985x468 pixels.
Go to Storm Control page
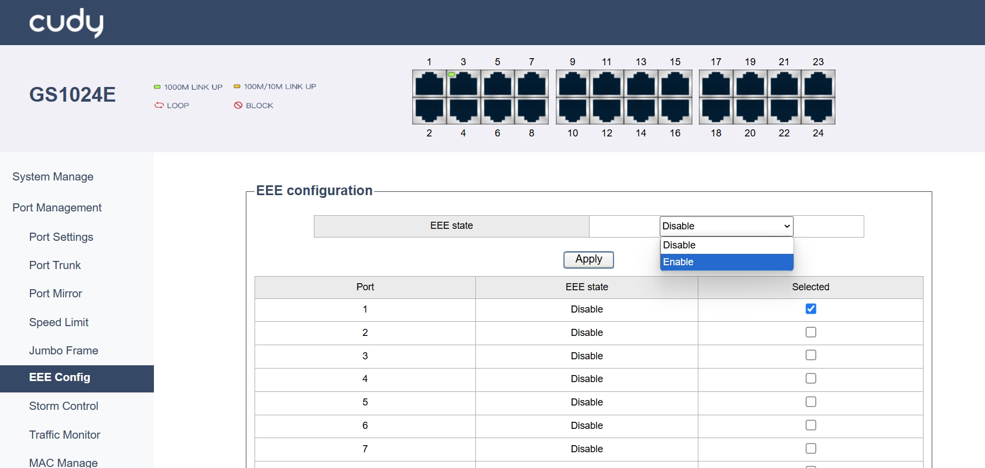pos(64,406)
